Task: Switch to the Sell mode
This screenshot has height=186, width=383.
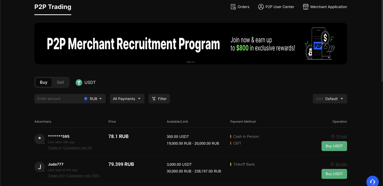Action: (x=60, y=83)
